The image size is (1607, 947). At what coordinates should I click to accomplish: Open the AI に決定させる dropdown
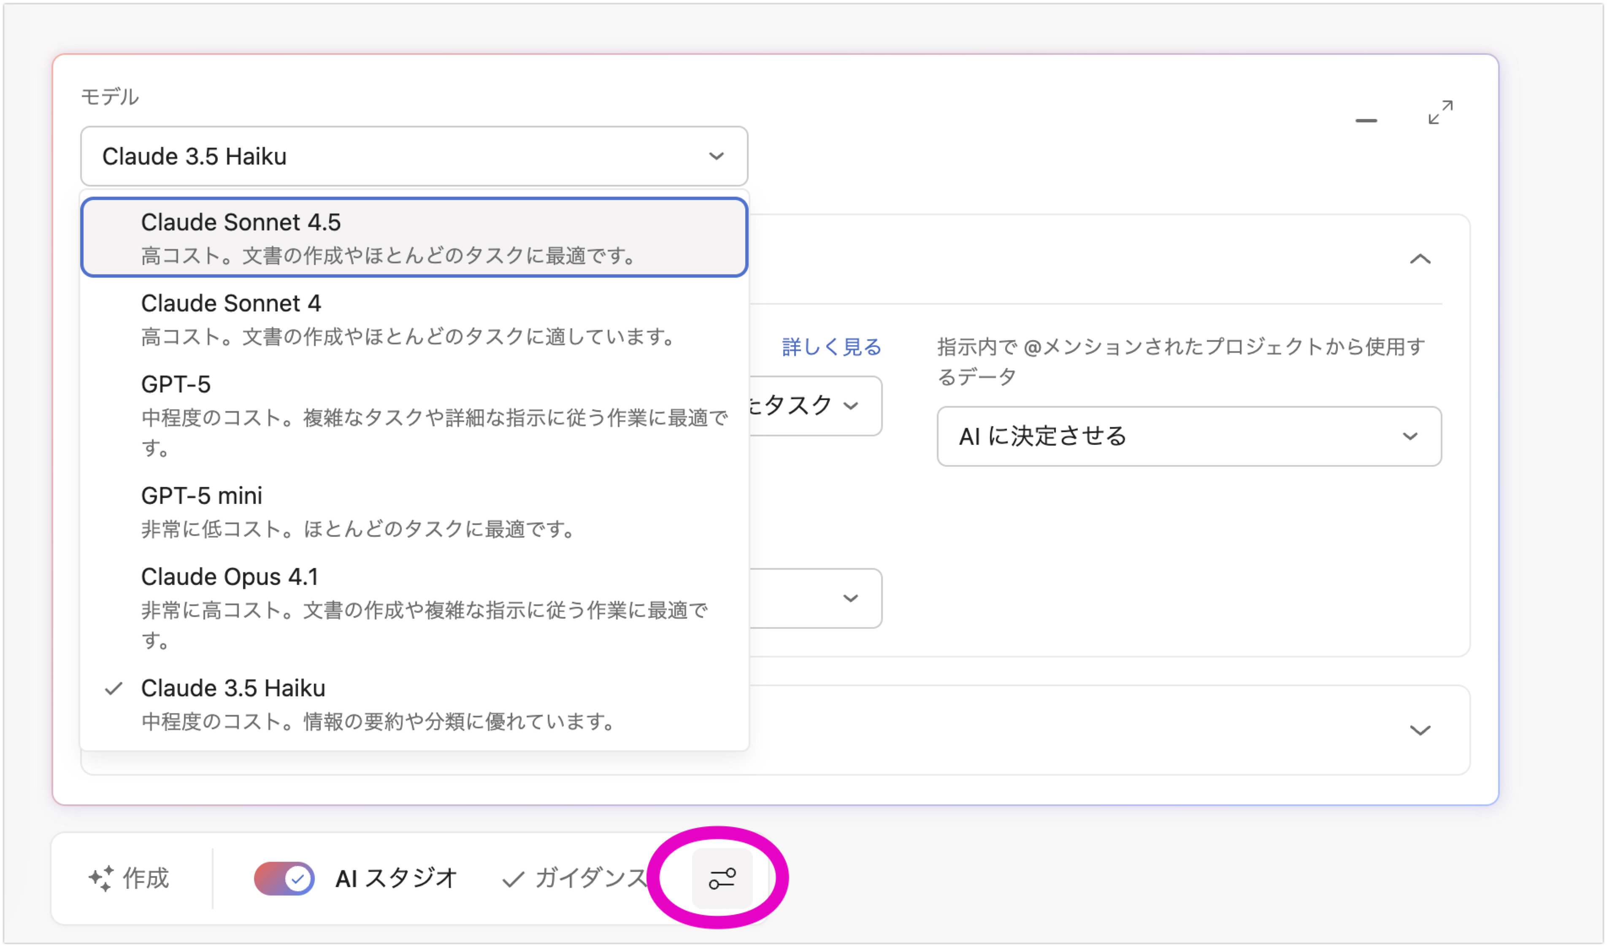pos(1188,436)
